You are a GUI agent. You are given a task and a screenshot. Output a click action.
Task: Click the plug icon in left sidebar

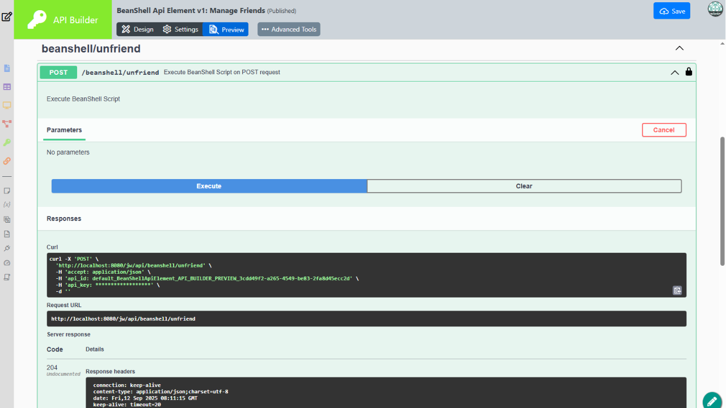tap(7, 248)
